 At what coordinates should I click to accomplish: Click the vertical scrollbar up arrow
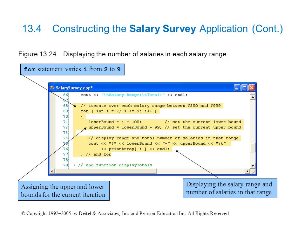coord(253,97)
